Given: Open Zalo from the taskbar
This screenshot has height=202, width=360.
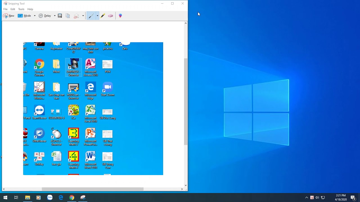Looking at the screenshot, I should point(50,198).
